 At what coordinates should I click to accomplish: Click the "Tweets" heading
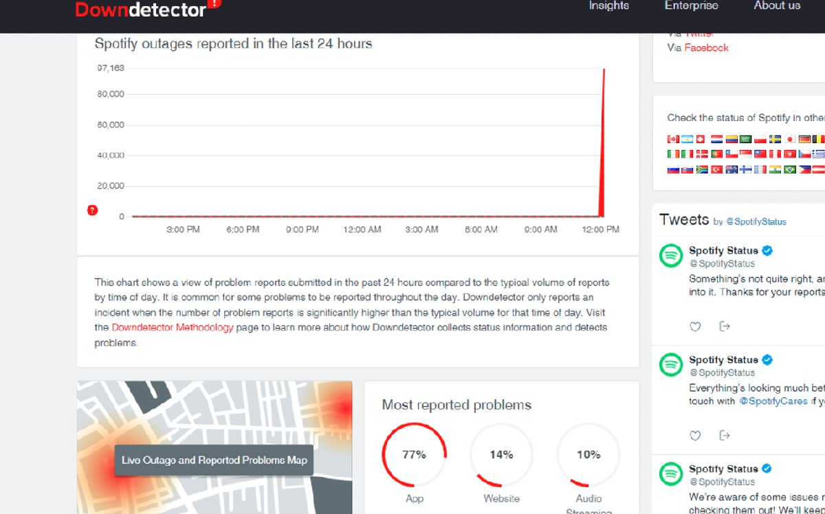pos(684,219)
